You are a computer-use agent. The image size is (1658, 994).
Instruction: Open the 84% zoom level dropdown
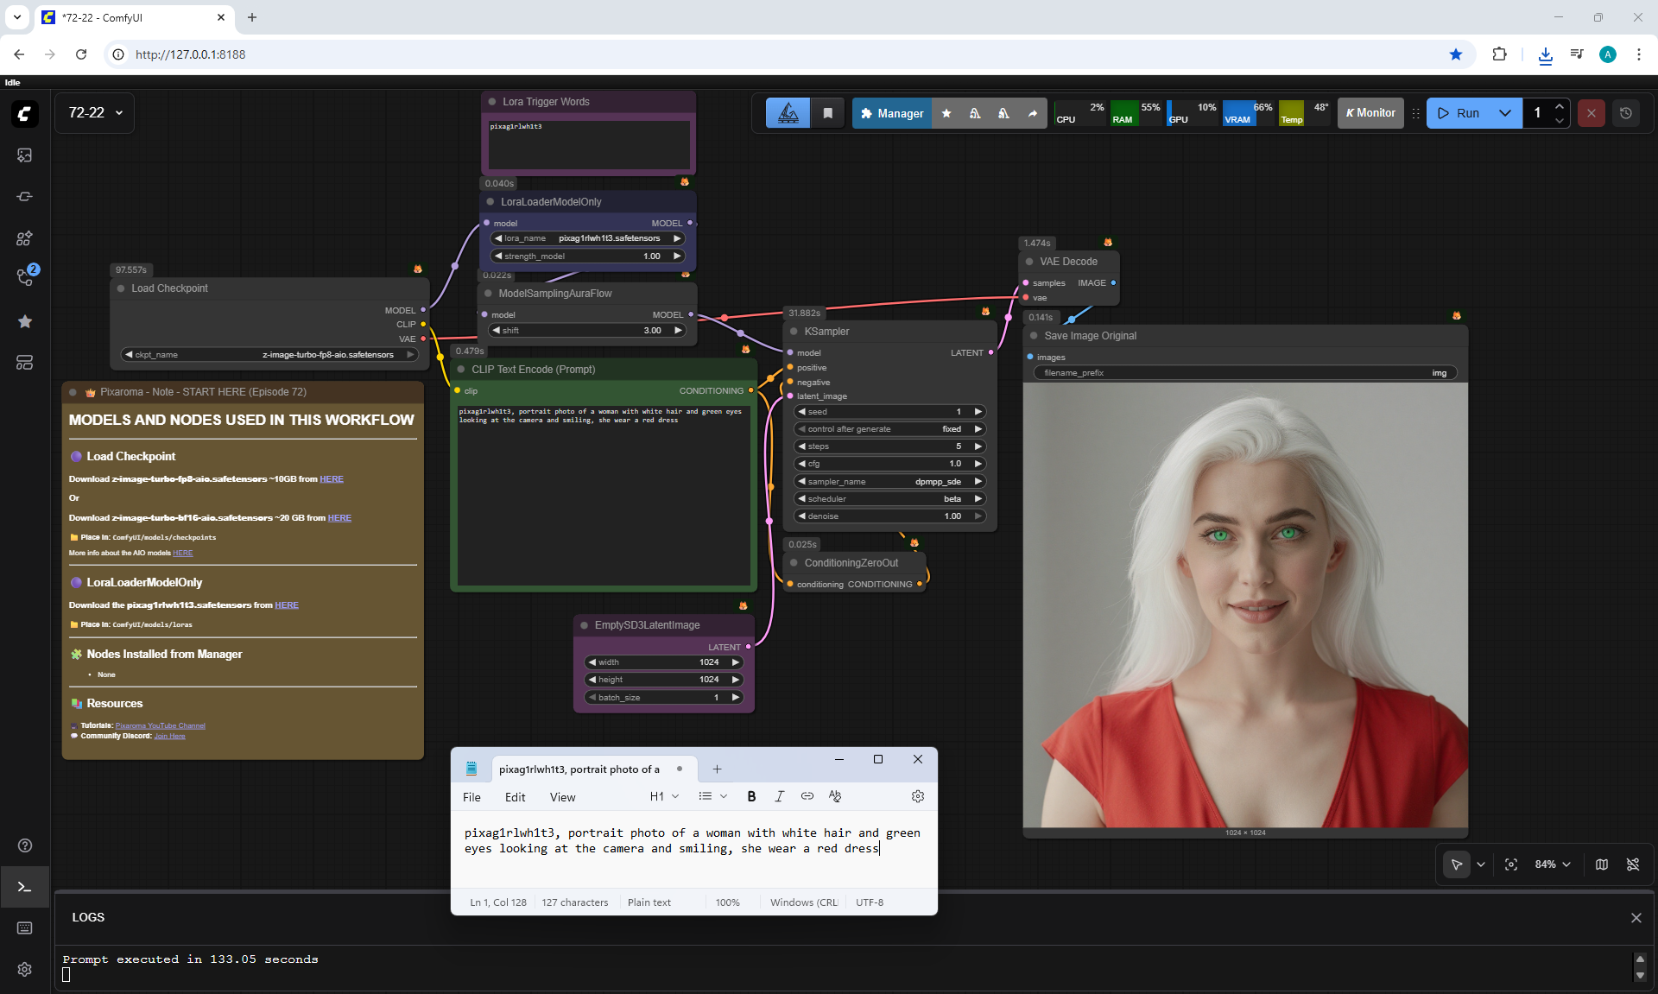pyautogui.click(x=1553, y=864)
